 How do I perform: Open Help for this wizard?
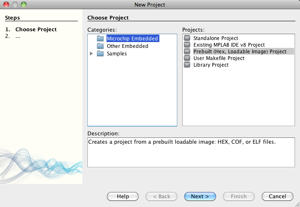point(123,196)
